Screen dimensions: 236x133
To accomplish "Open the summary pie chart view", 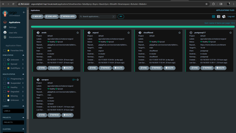I will click(224, 17).
